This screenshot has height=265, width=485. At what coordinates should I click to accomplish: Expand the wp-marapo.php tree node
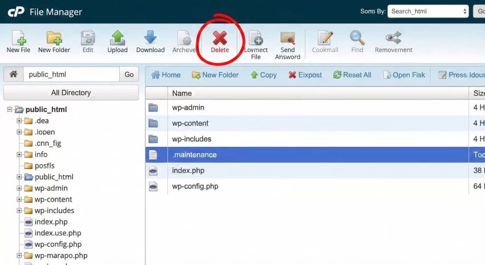[x=19, y=255]
